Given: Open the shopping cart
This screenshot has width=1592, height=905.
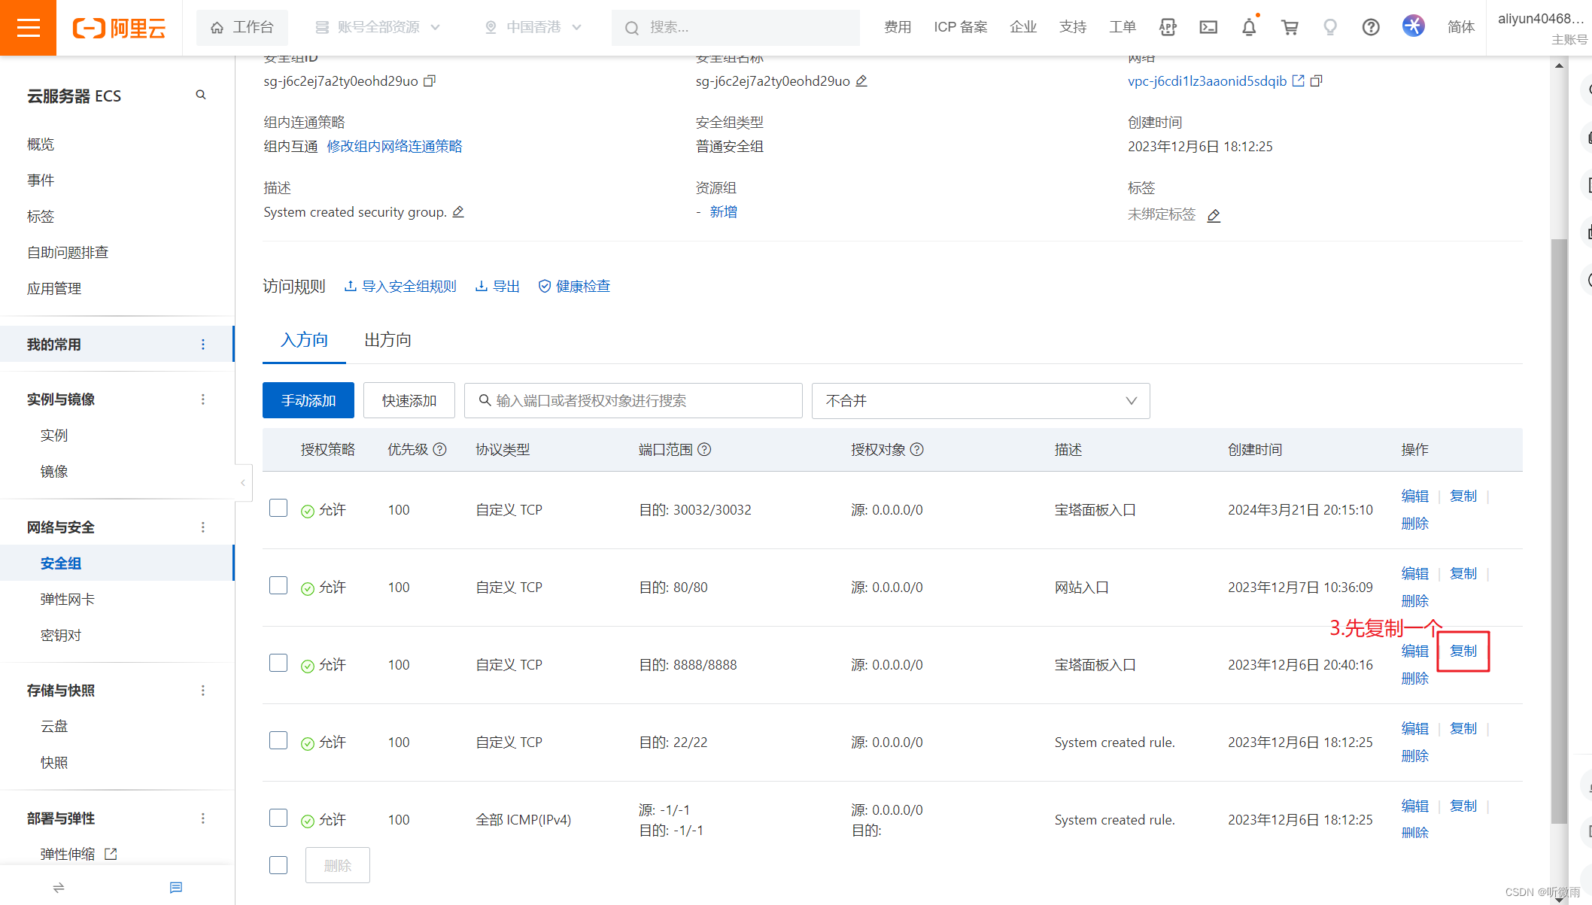Looking at the screenshot, I should tap(1290, 27).
